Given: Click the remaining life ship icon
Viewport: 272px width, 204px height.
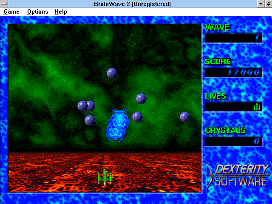Looking at the screenshot, I should 257,107.
